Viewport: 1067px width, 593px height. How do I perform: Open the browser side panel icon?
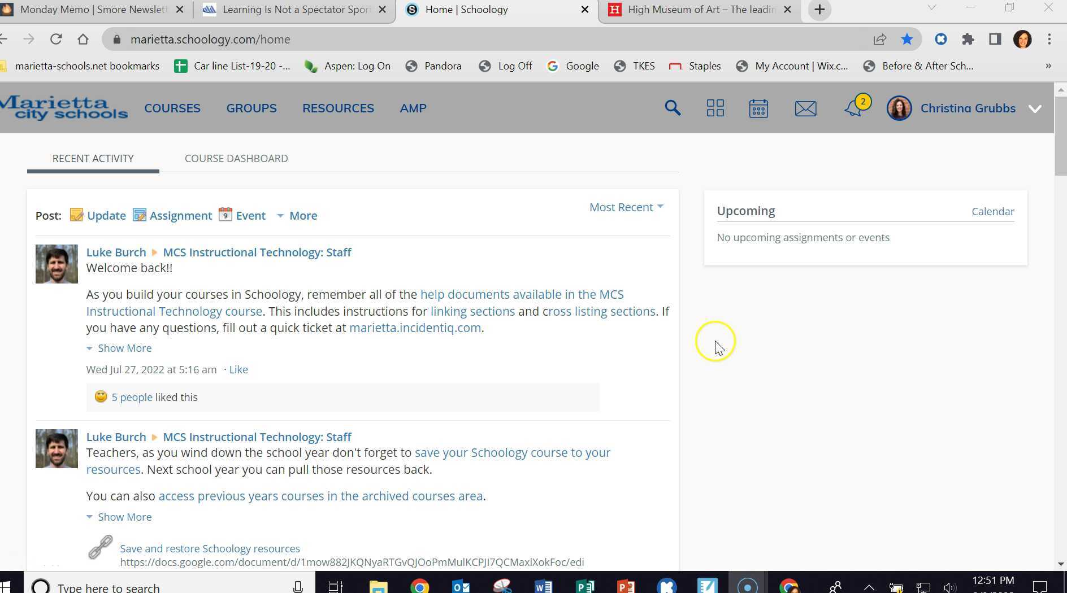(x=995, y=39)
